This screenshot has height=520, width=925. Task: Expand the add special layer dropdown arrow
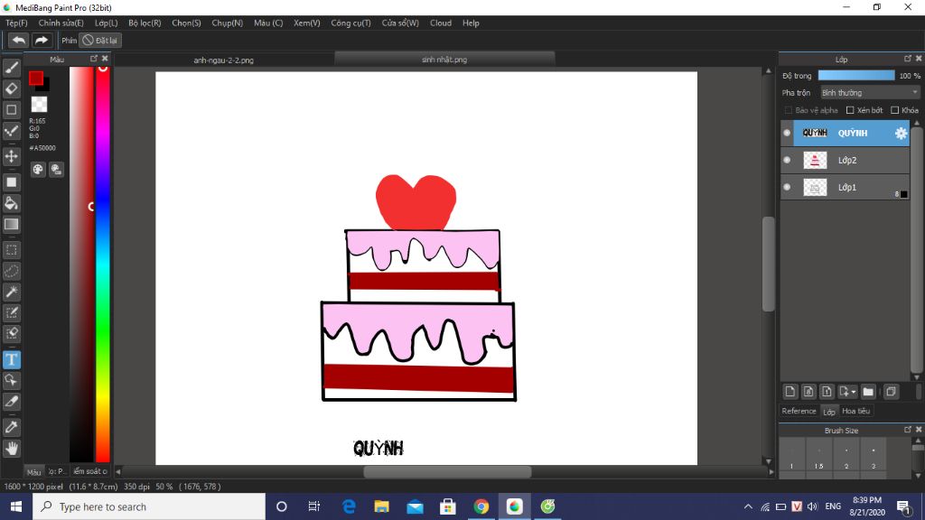click(x=854, y=392)
